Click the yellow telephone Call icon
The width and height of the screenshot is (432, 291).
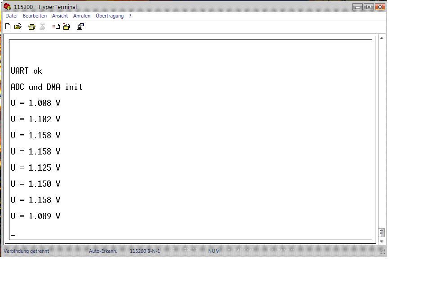[31, 26]
